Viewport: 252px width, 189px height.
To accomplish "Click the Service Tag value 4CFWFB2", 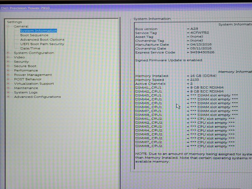I will 200,33.
